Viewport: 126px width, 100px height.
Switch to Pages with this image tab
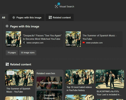coord(27,17)
